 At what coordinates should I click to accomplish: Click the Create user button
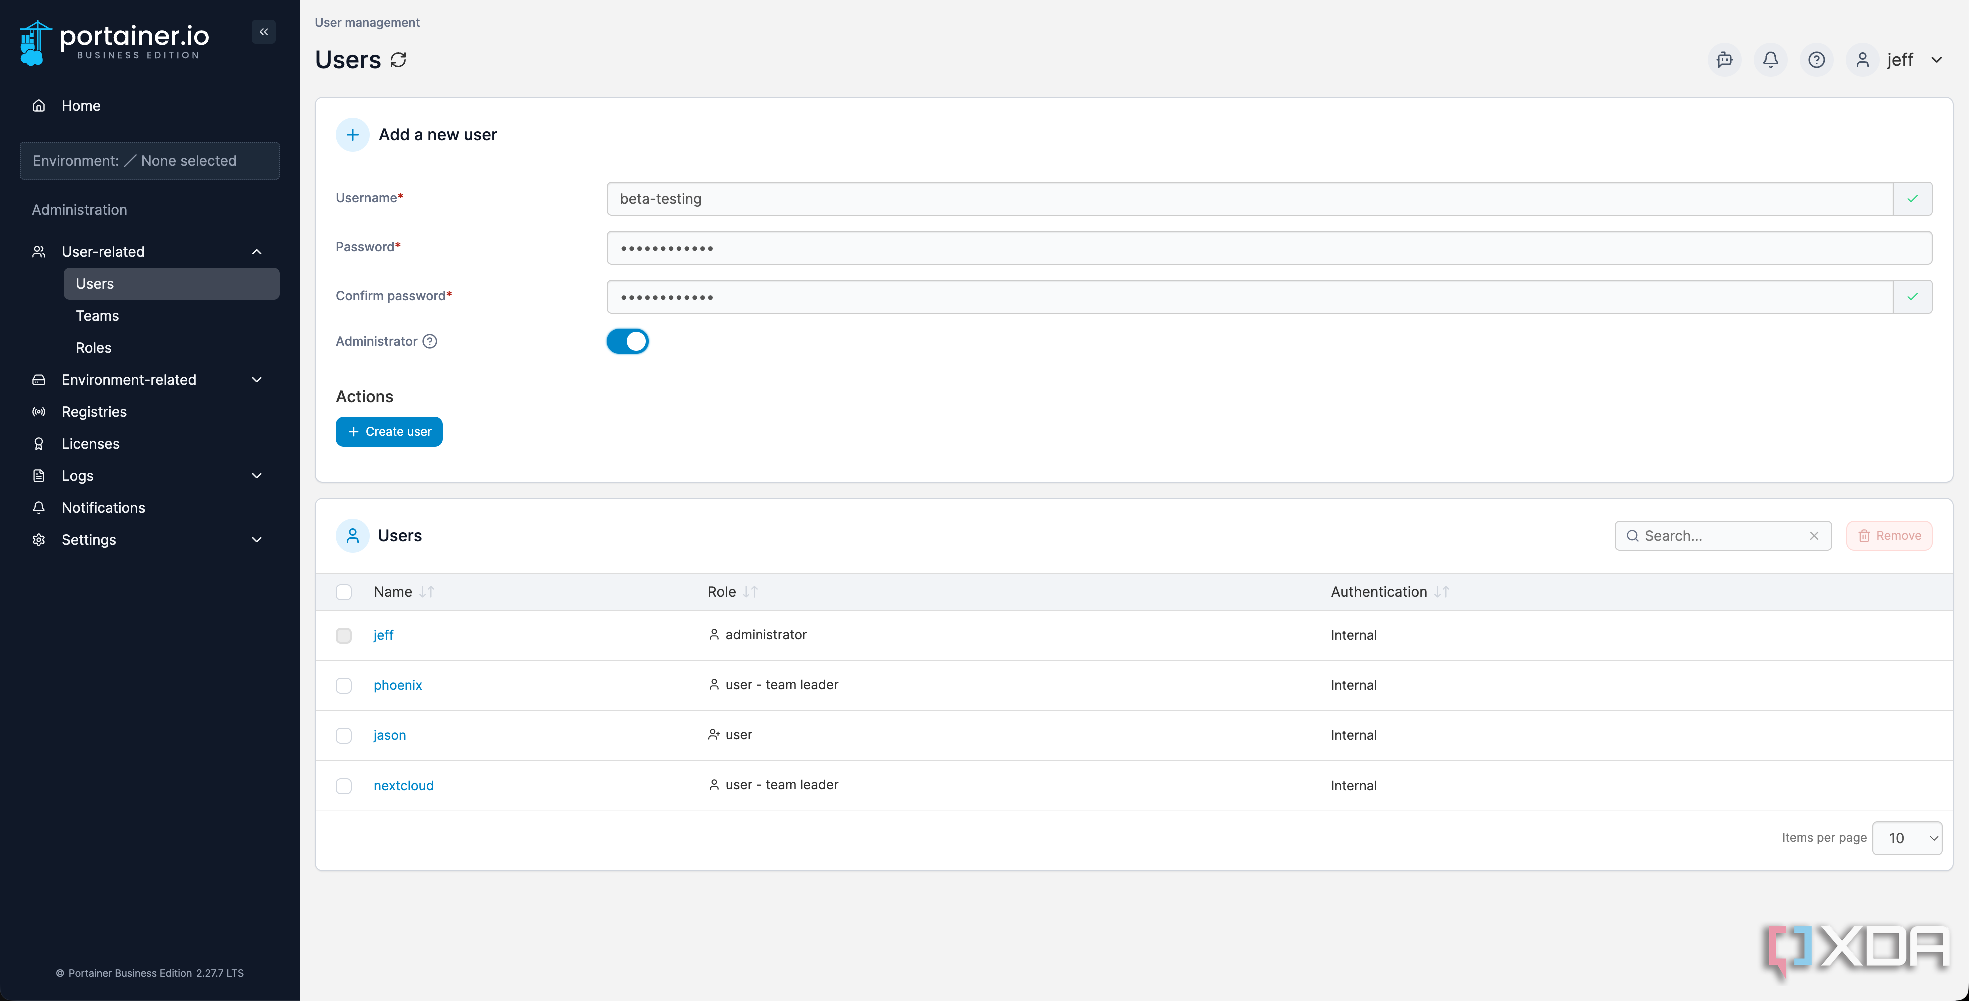tap(389, 432)
